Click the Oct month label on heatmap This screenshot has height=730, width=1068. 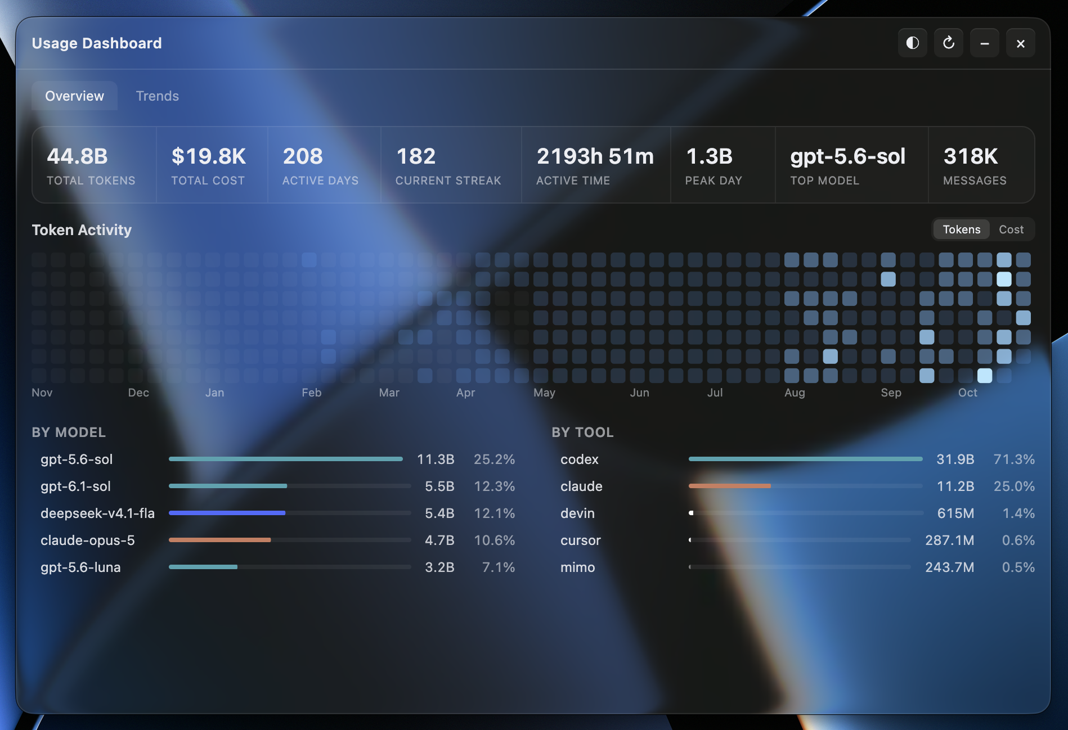[x=968, y=393]
